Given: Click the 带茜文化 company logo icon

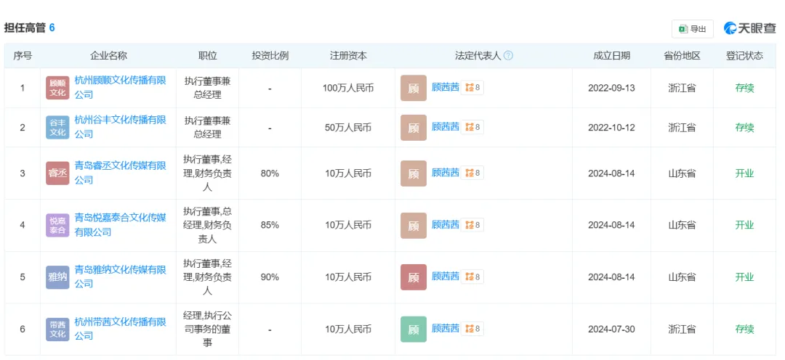Looking at the screenshot, I should tap(57, 330).
